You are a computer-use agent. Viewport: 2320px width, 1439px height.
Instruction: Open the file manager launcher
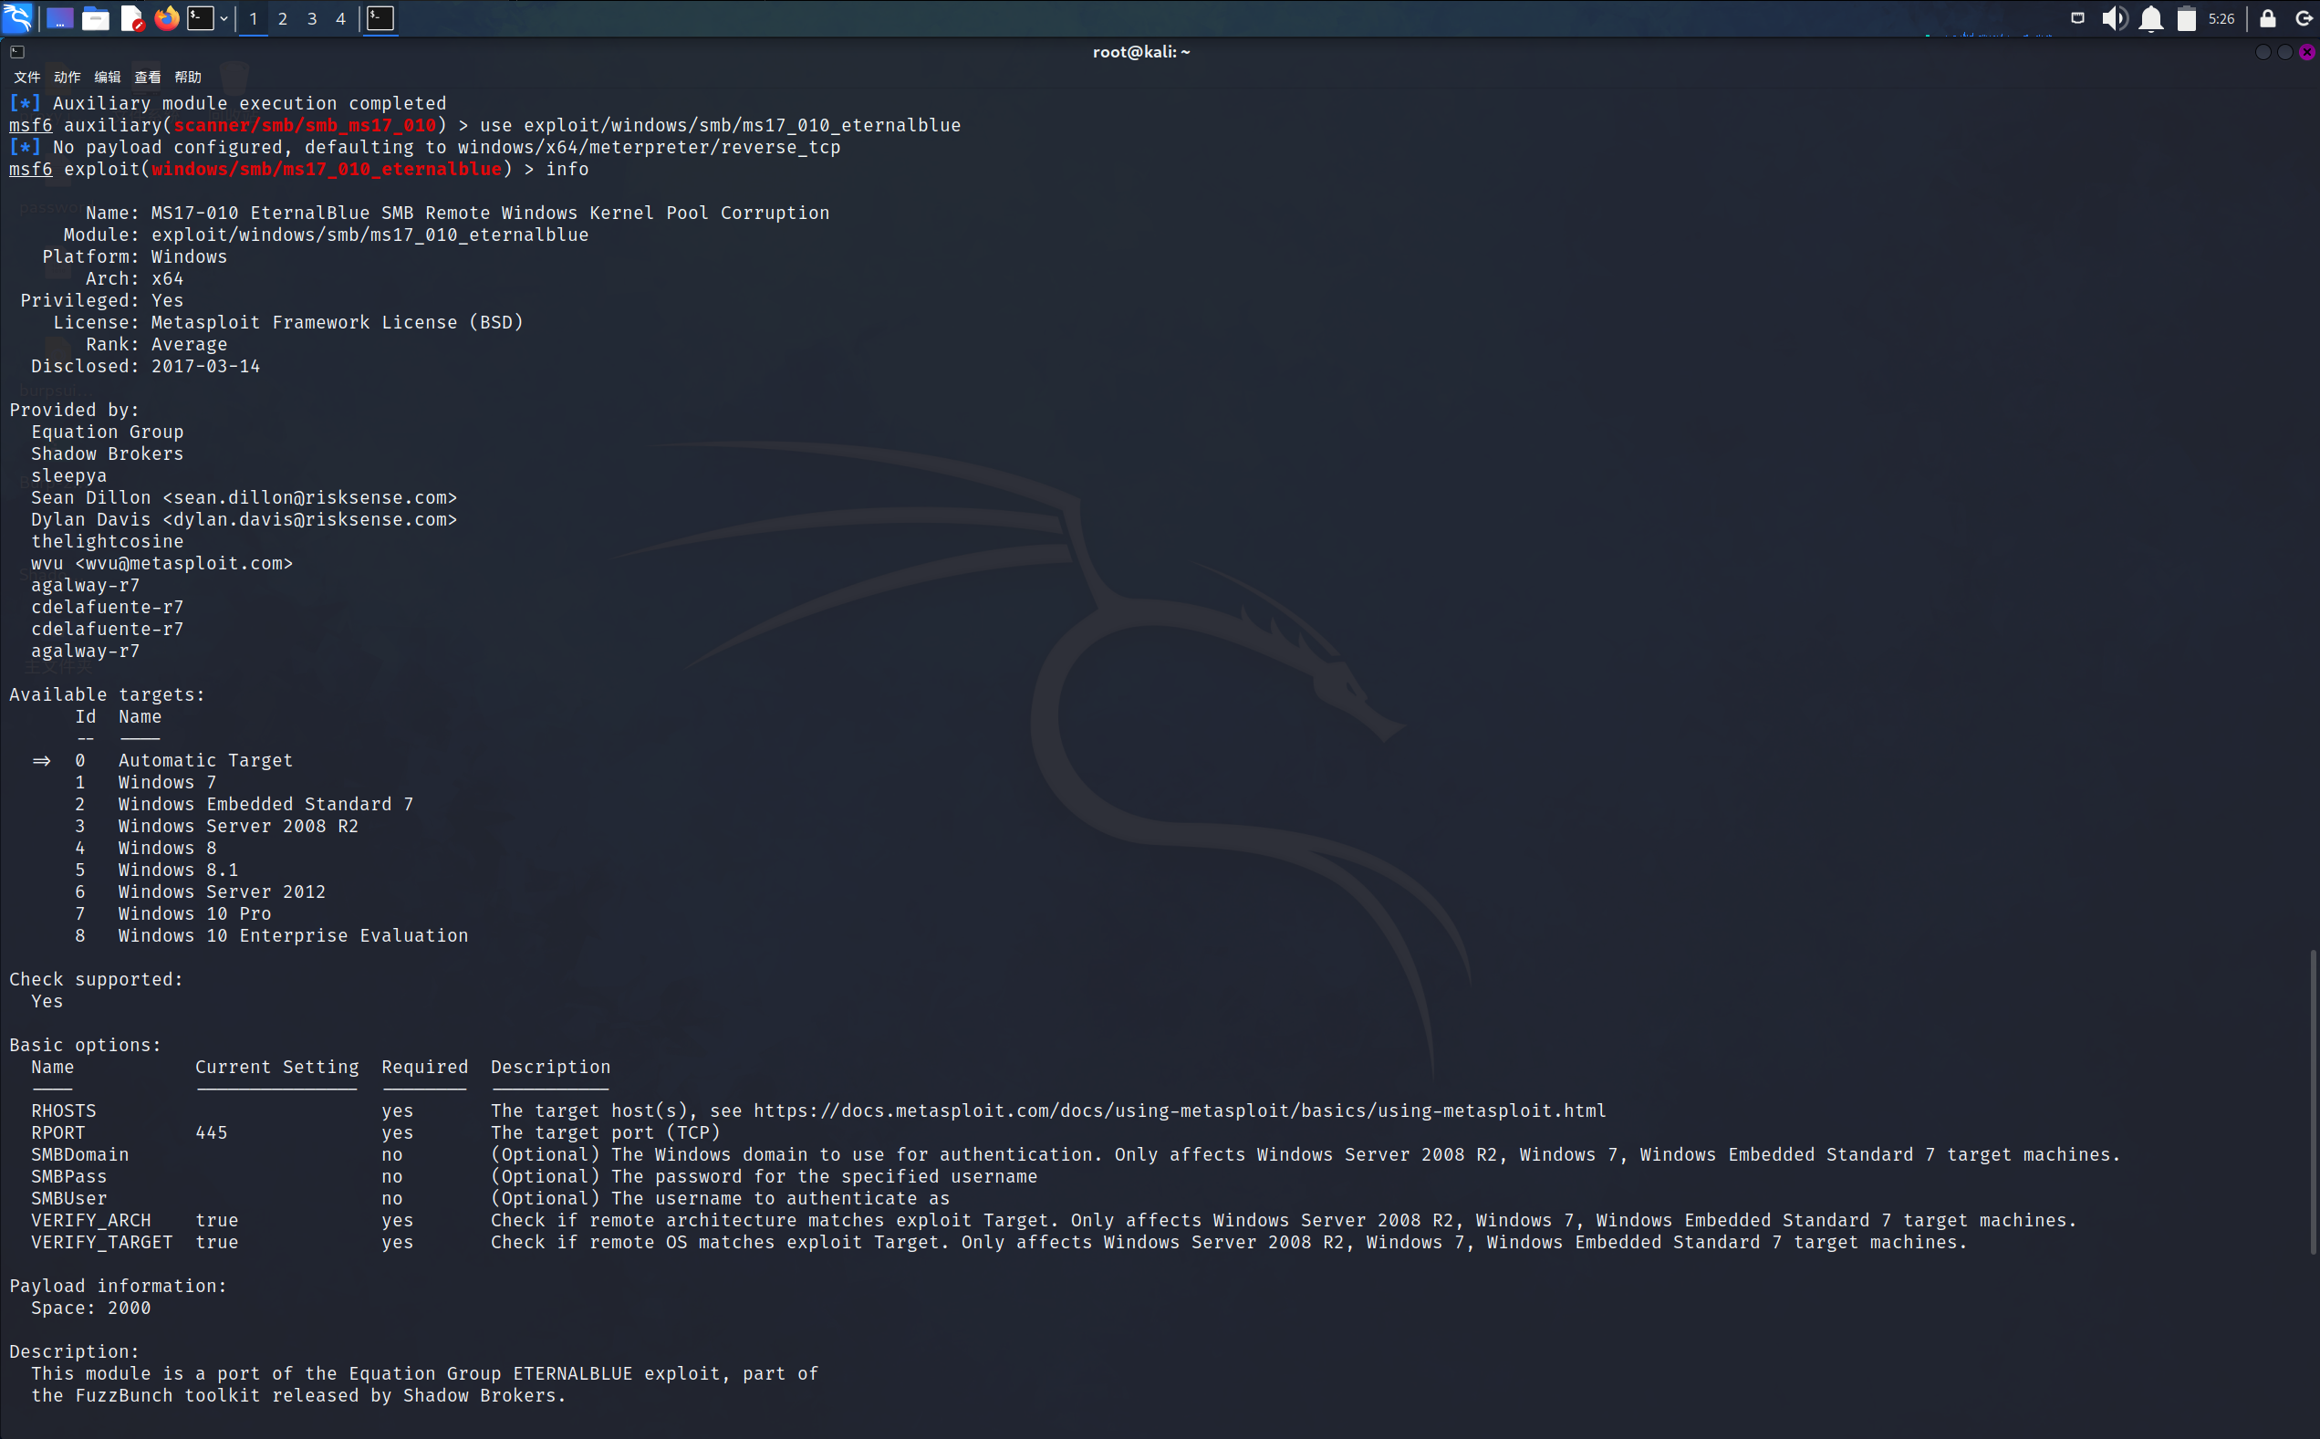95,18
